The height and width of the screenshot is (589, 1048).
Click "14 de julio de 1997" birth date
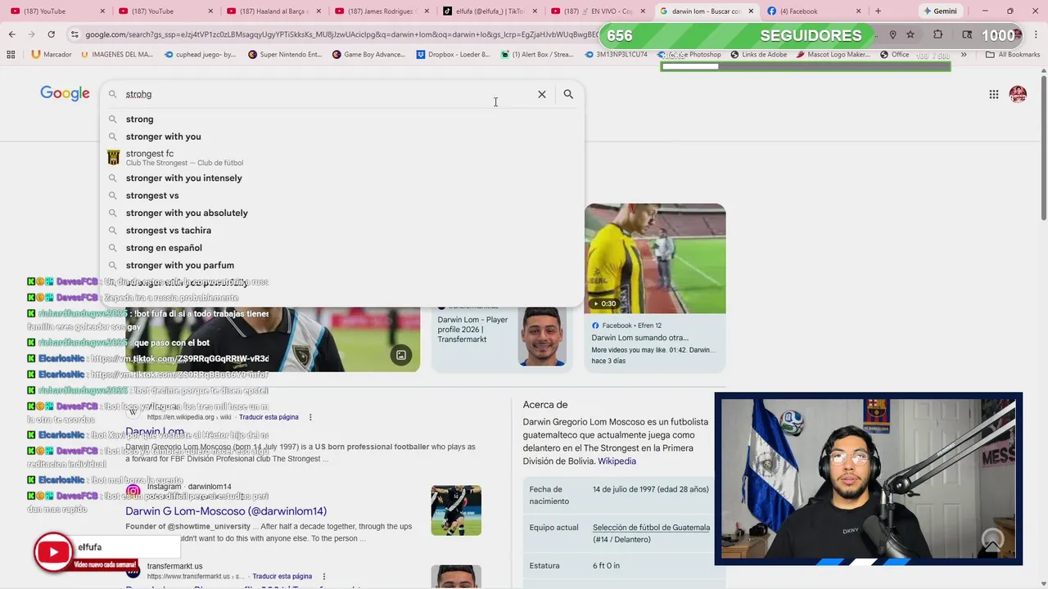[650, 489]
